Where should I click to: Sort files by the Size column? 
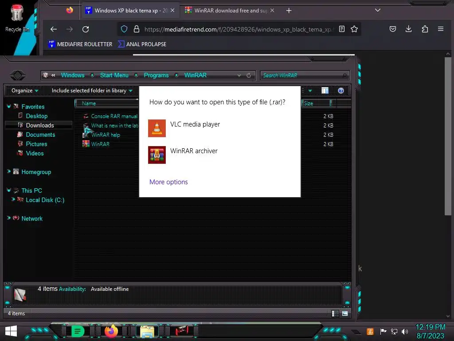coord(316,103)
